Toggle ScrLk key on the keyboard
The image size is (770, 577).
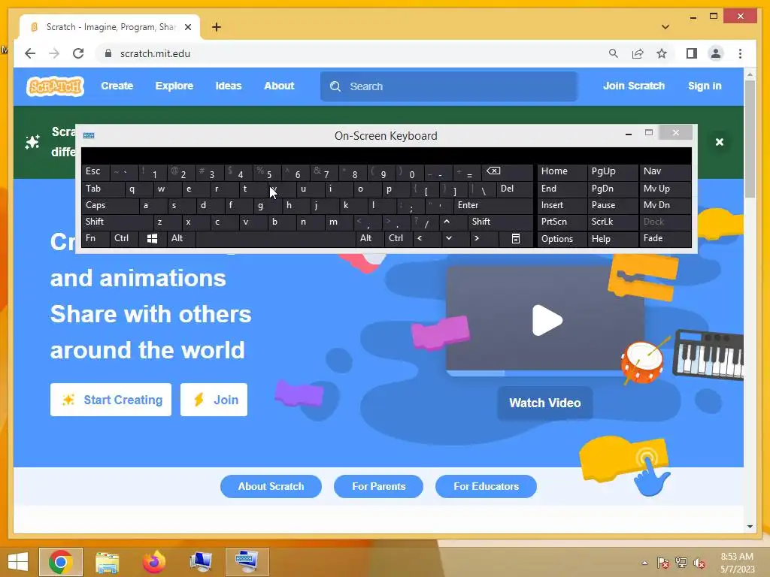pyautogui.click(x=612, y=222)
